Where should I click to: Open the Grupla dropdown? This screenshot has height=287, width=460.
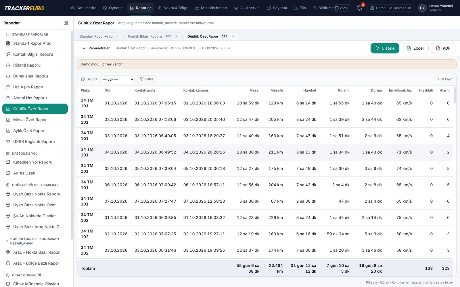(x=117, y=79)
